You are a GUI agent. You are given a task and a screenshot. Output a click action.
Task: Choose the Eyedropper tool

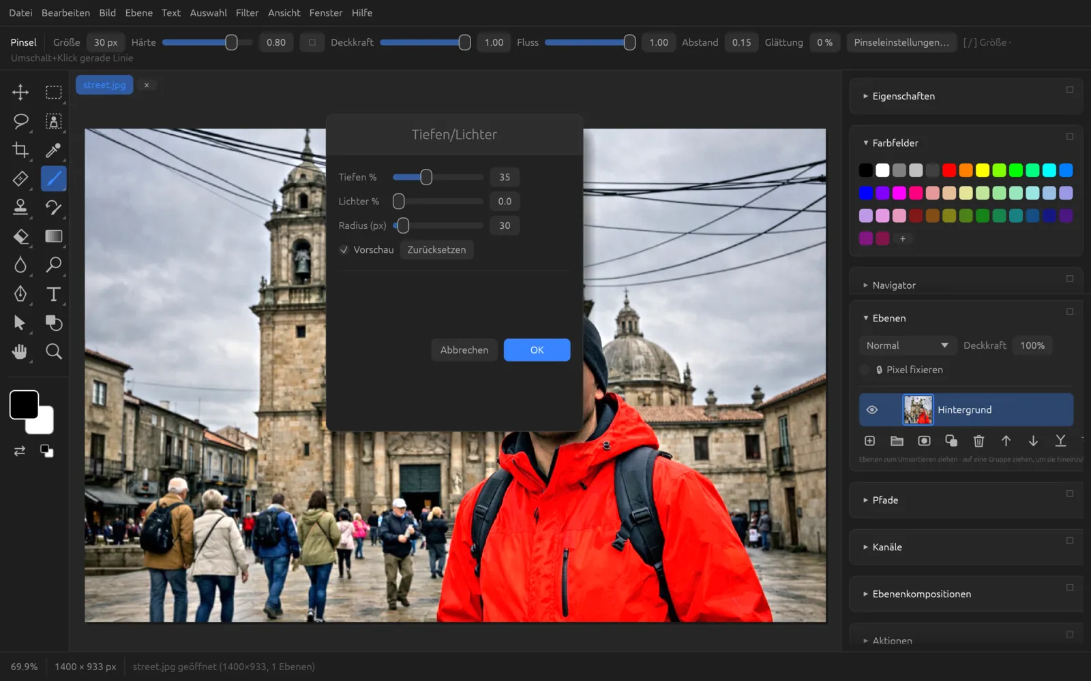pyautogui.click(x=54, y=150)
